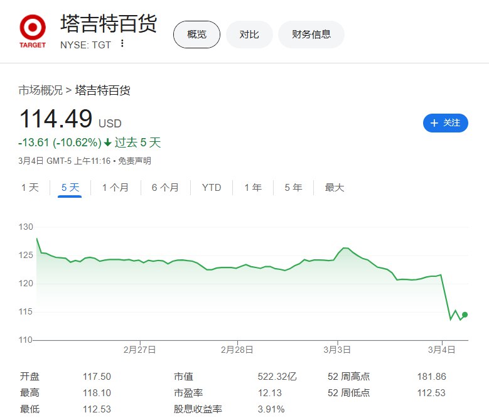
Task: Click the 开盘 label
Action: tap(30, 376)
